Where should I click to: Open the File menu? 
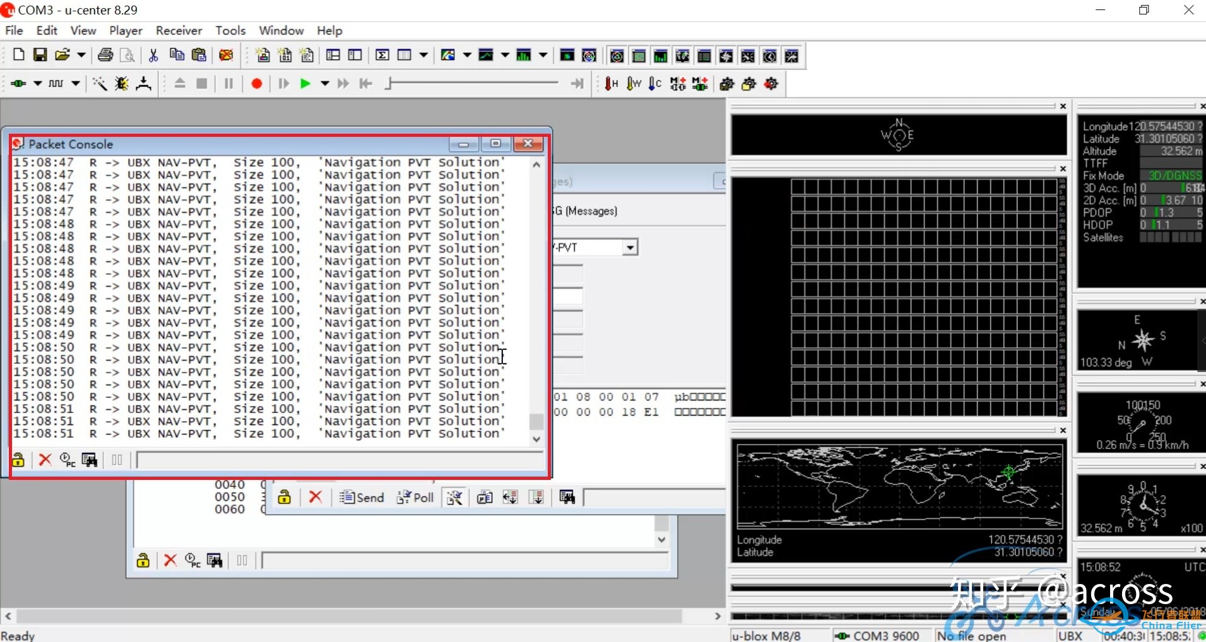pyautogui.click(x=14, y=30)
